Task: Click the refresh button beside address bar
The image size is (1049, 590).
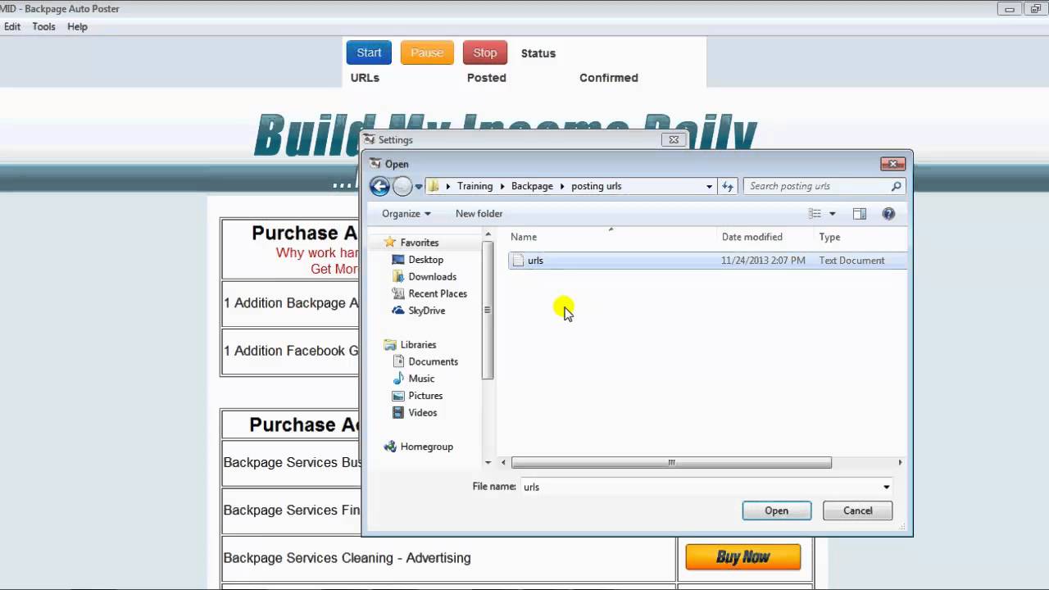Action: click(x=728, y=187)
